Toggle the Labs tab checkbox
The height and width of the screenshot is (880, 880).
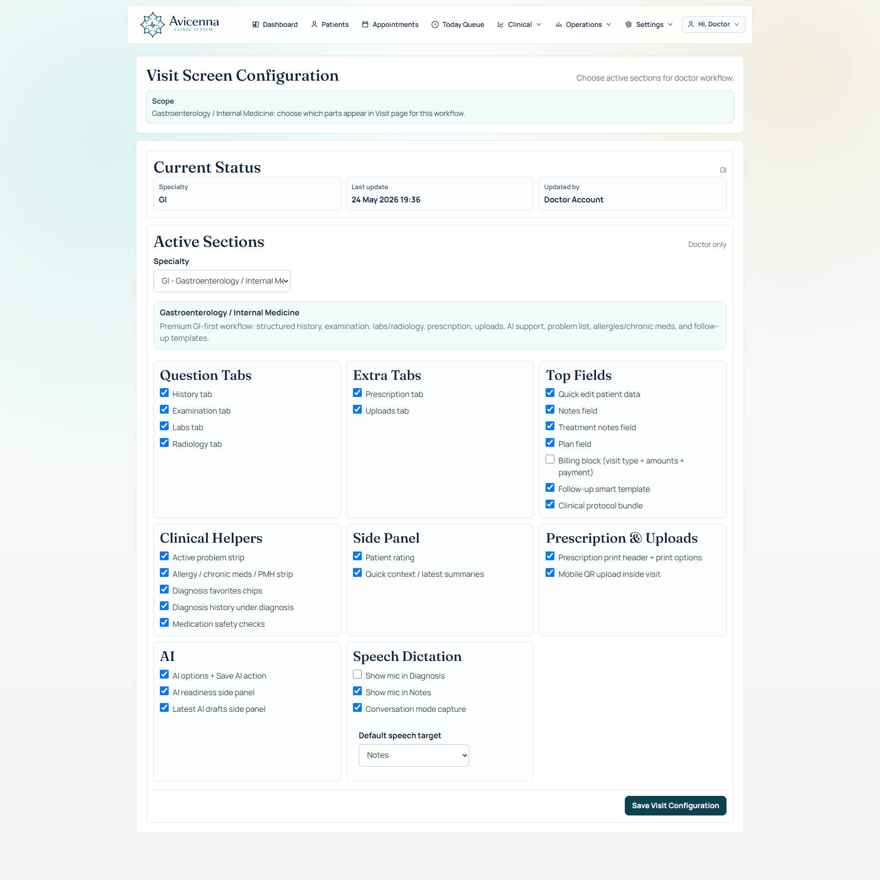coord(164,426)
